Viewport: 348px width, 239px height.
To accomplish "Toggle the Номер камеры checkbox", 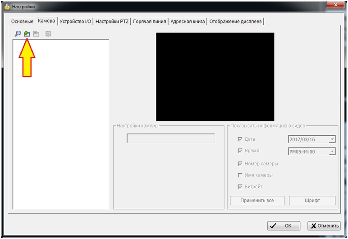I will click(x=240, y=163).
